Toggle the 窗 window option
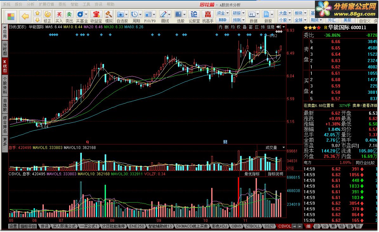379x232 pixels. pyautogui.click(x=251, y=27)
